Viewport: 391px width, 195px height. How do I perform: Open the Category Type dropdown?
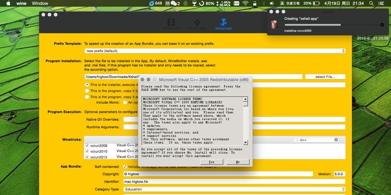(x=235, y=189)
